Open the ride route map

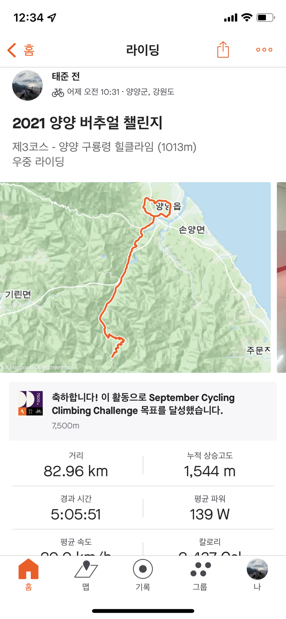pyautogui.click(x=135, y=277)
